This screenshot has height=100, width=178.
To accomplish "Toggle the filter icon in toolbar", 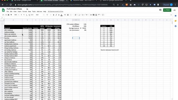I will click(x=99, y=15).
